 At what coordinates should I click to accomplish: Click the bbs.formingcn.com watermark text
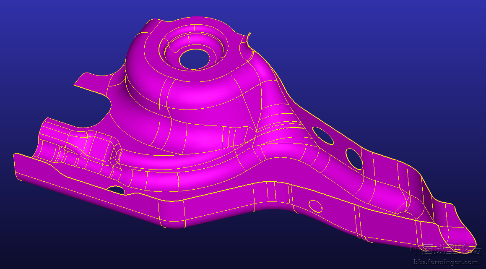tap(445, 262)
